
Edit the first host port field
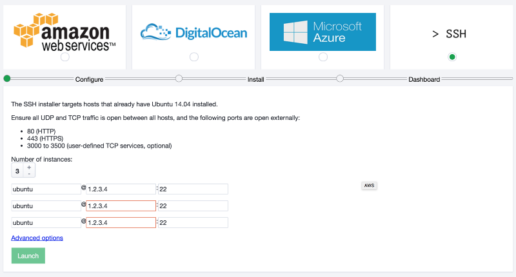tap(193, 189)
